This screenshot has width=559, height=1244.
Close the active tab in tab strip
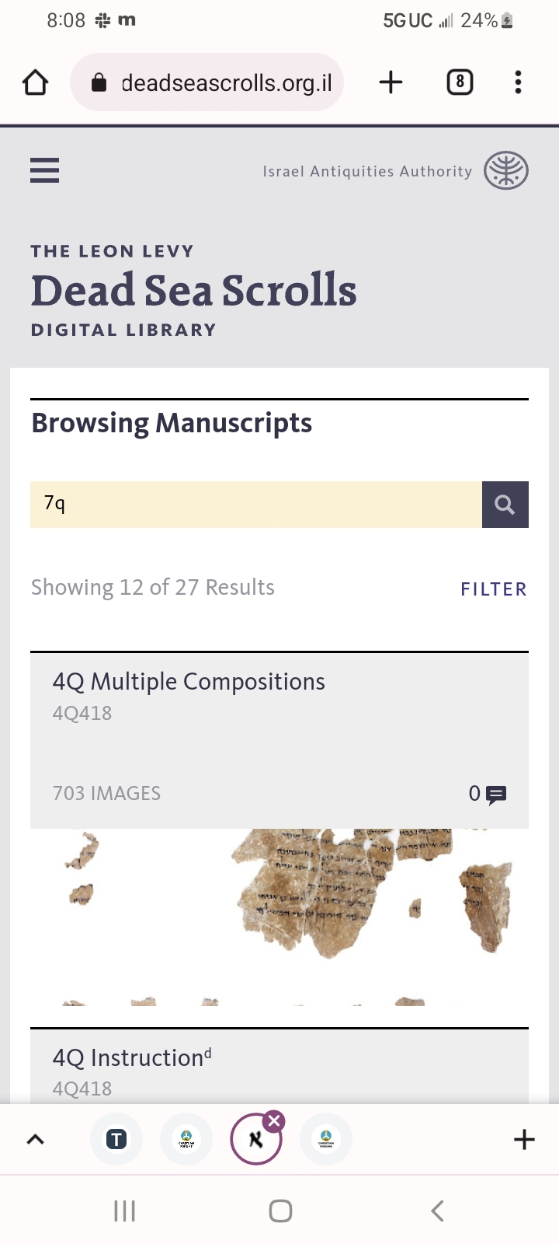(x=274, y=1120)
